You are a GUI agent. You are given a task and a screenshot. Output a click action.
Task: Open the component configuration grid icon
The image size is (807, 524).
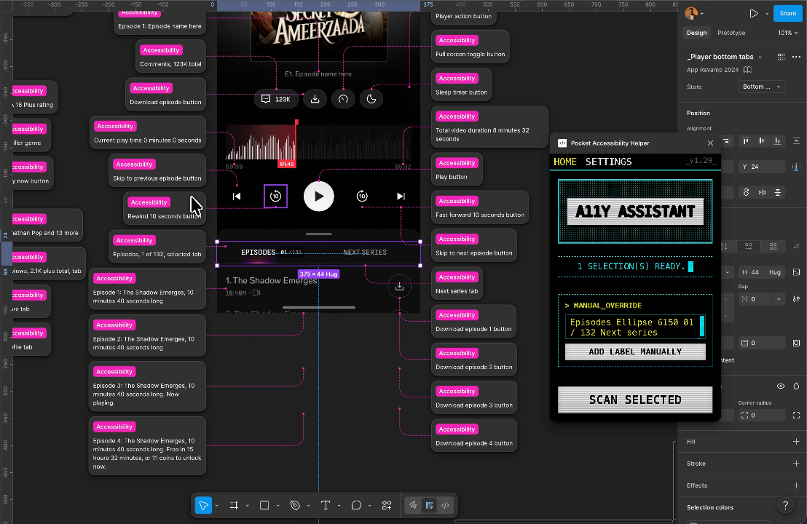click(781, 57)
